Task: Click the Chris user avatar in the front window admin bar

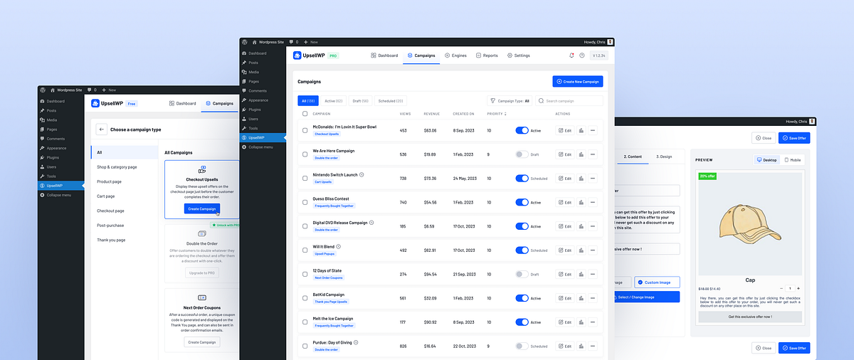Action: tap(610, 42)
